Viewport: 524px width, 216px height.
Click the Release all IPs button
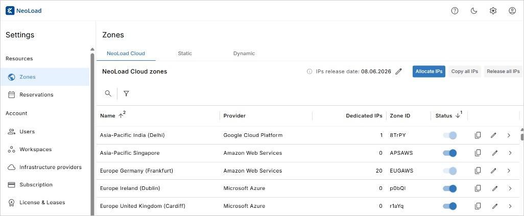coord(503,71)
